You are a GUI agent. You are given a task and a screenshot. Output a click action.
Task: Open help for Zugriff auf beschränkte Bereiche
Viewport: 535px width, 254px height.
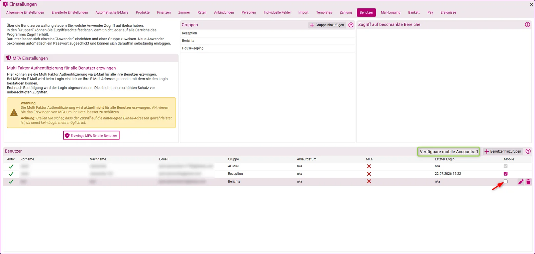coord(527,24)
